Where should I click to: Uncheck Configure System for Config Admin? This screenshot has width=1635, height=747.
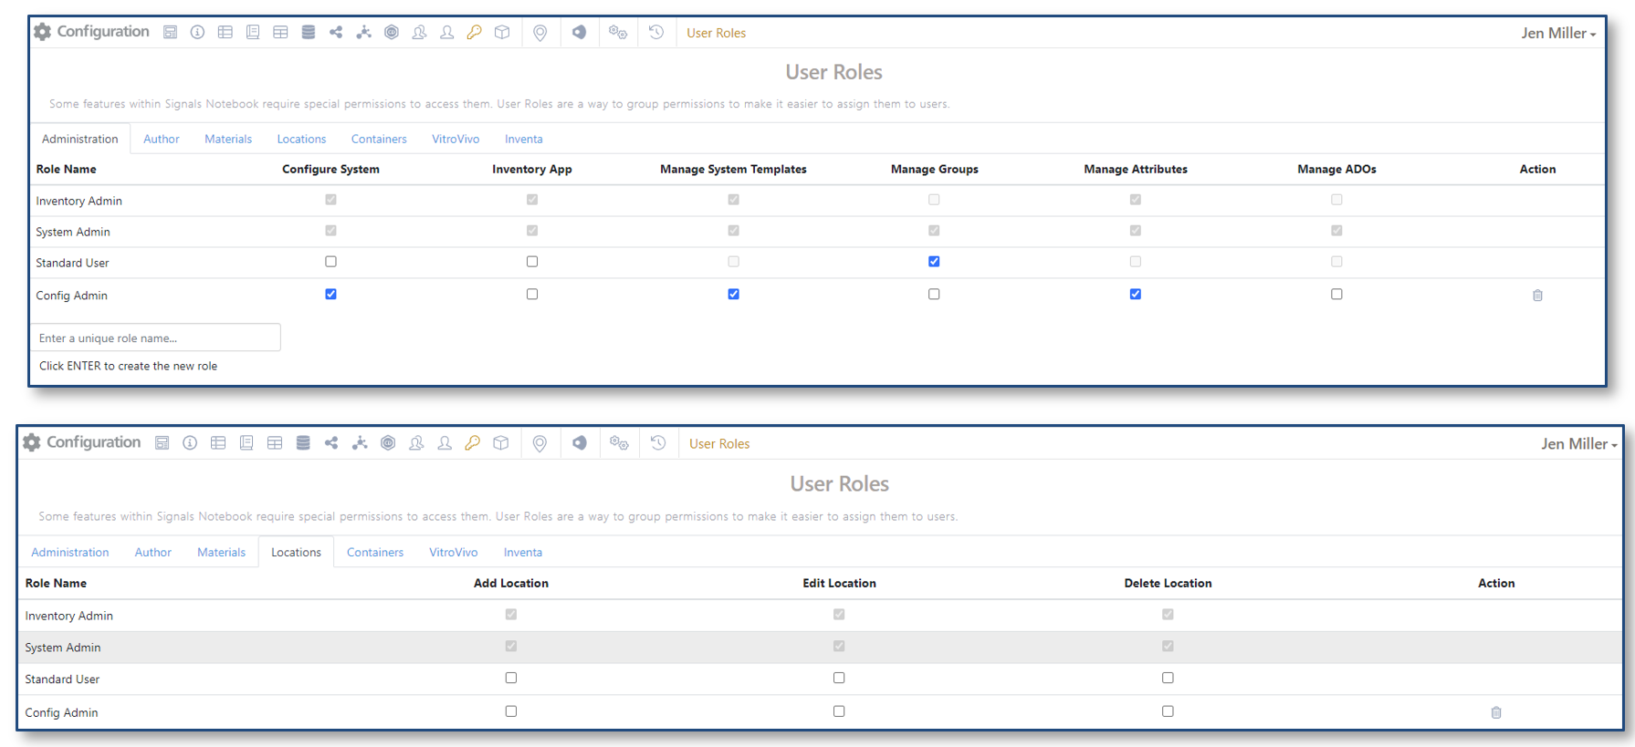331,295
